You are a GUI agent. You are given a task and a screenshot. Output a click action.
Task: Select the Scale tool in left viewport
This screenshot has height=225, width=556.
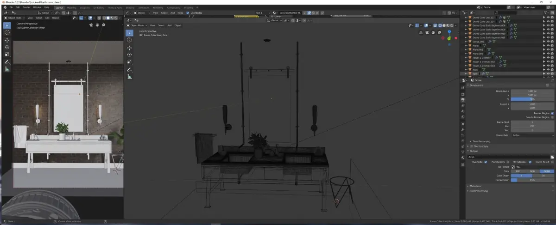click(7, 54)
